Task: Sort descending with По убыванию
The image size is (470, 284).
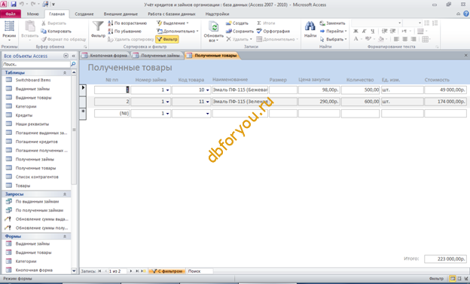Action: click(125, 31)
